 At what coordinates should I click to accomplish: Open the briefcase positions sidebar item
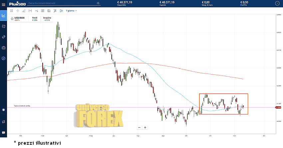click(3, 47)
